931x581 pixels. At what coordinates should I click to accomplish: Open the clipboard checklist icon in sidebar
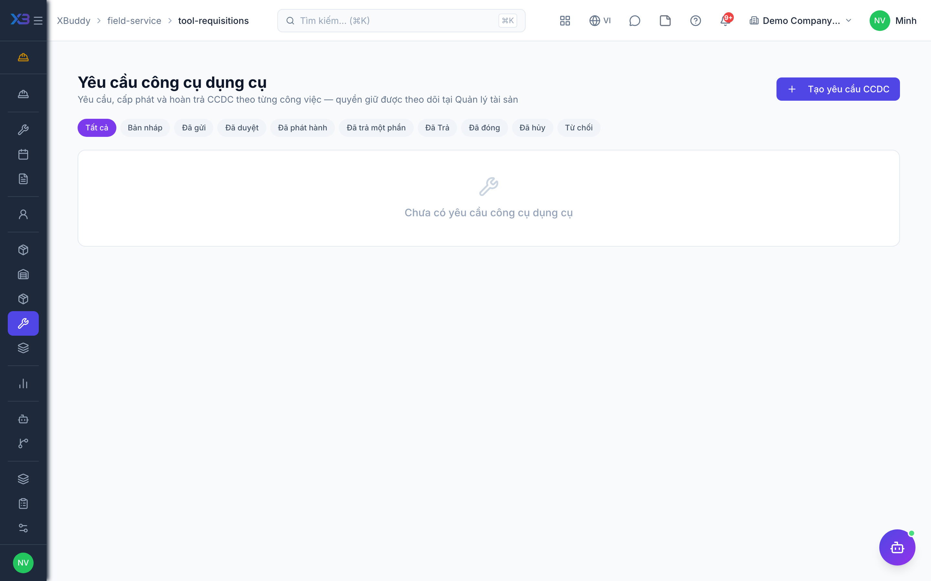23,504
